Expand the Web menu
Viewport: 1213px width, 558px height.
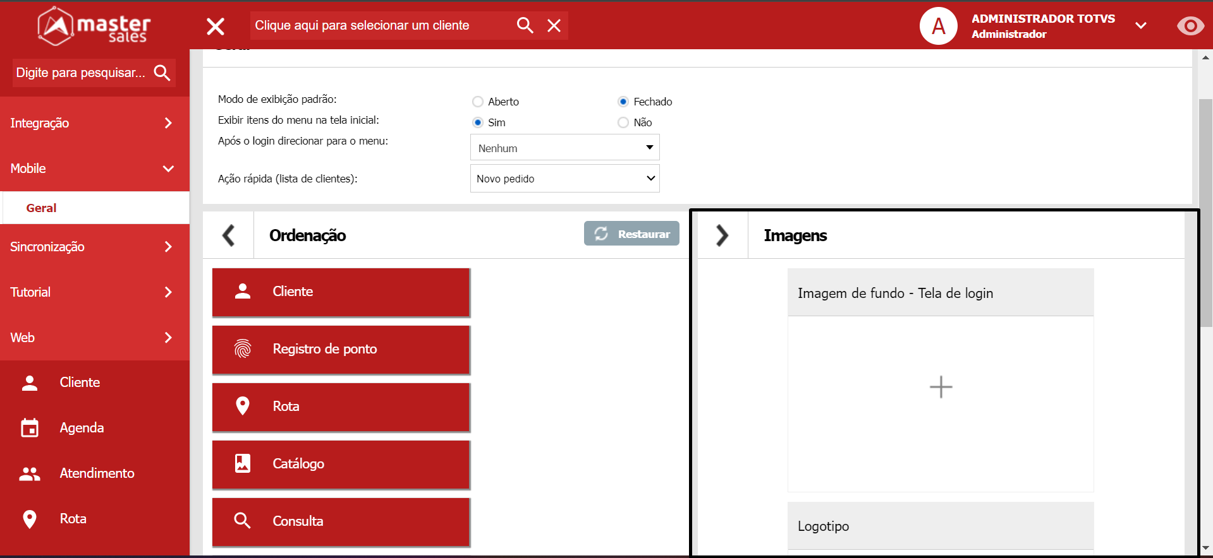pyautogui.click(x=95, y=338)
